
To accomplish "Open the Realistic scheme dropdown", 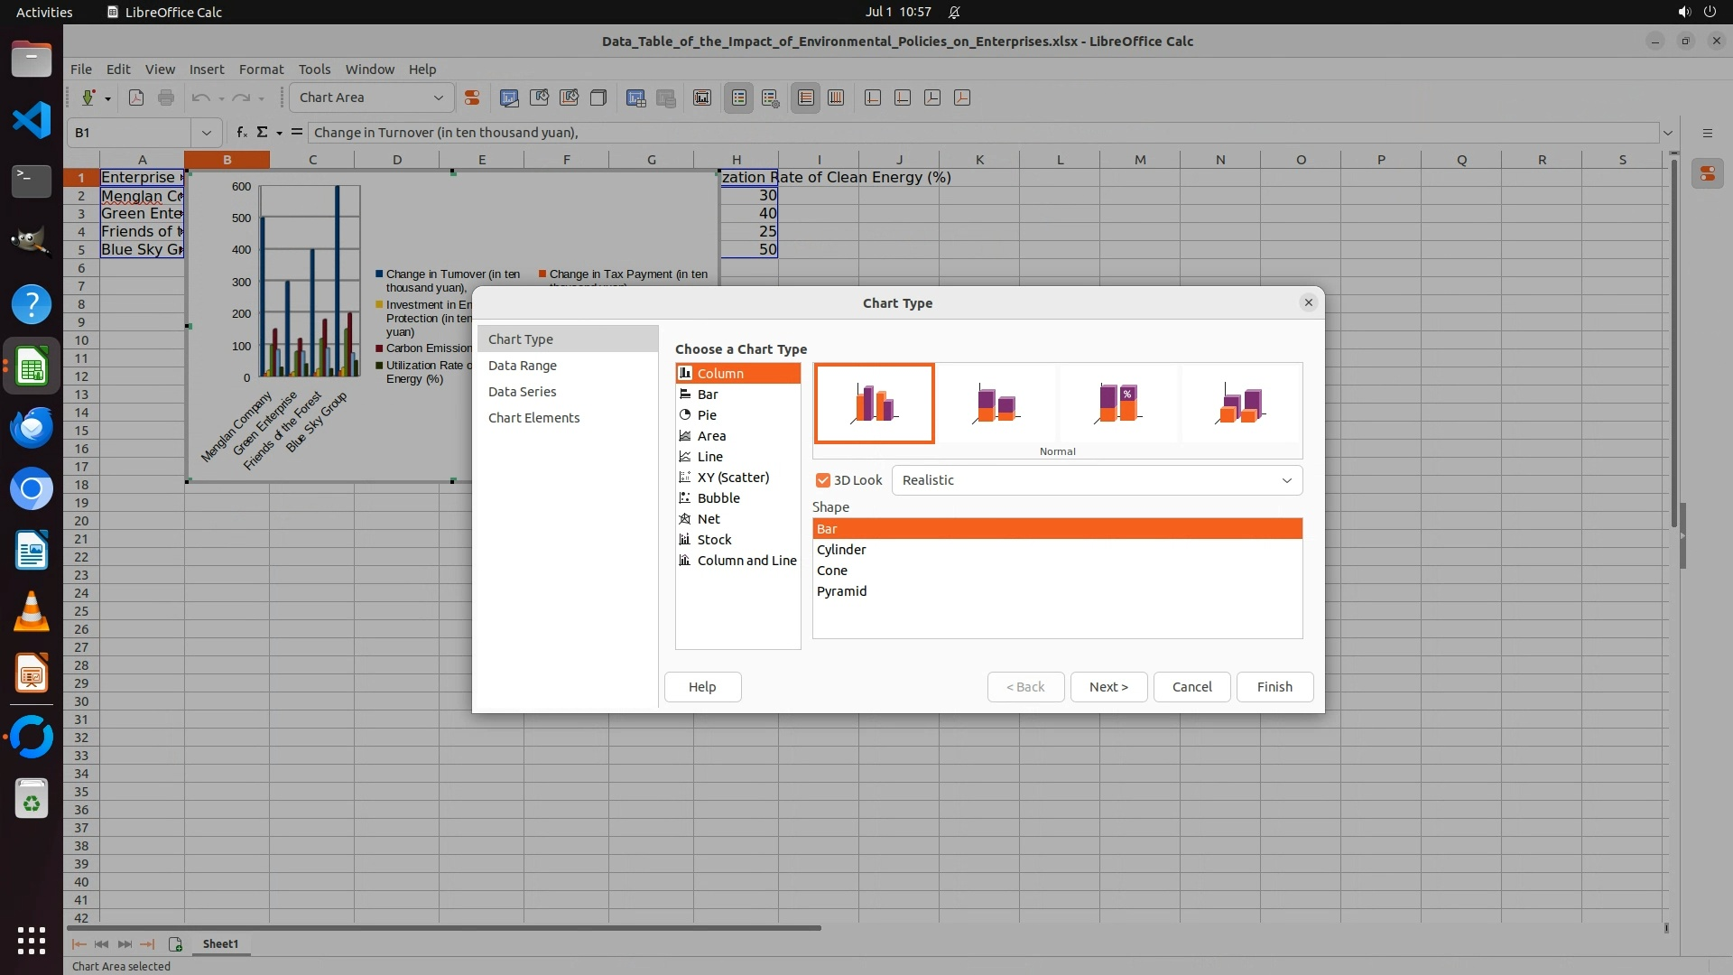I will click(1096, 480).
